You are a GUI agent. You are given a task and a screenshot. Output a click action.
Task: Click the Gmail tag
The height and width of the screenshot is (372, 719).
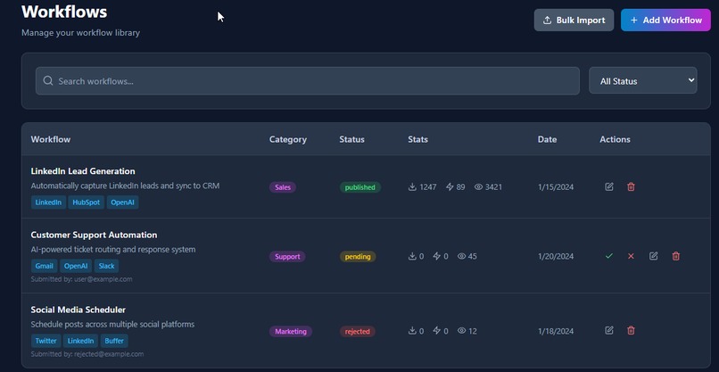(44, 266)
